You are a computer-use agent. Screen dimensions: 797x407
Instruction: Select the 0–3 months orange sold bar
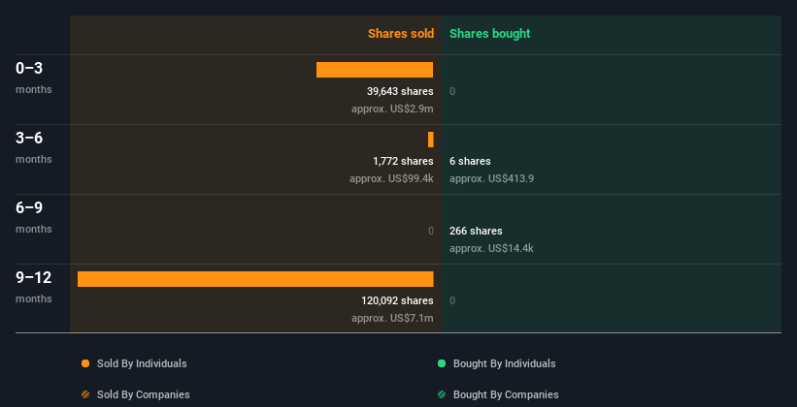pyautogui.click(x=375, y=70)
